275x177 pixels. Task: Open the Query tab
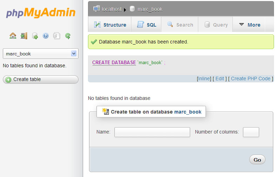tap(216, 25)
